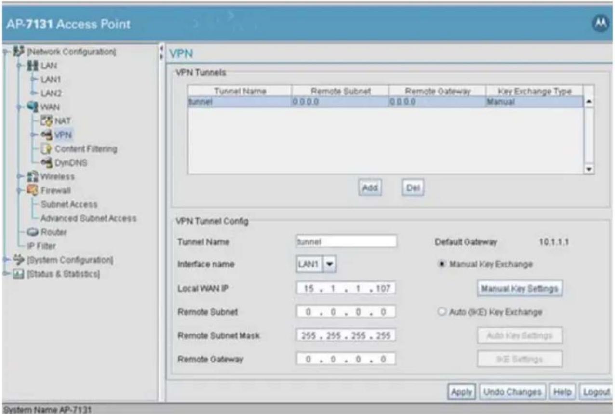Click the Remote Subnet IP field
The width and height of the screenshot is (615, 414).
click(346, 312)
